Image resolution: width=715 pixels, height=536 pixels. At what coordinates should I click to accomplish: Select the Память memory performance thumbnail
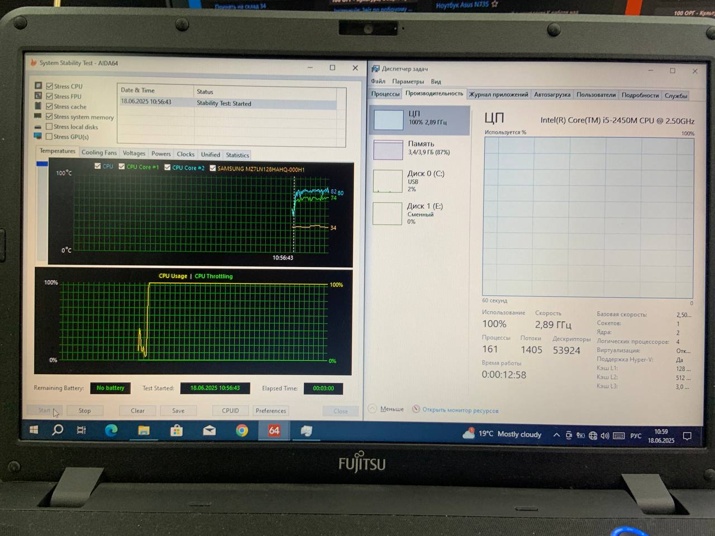(419, 149)
